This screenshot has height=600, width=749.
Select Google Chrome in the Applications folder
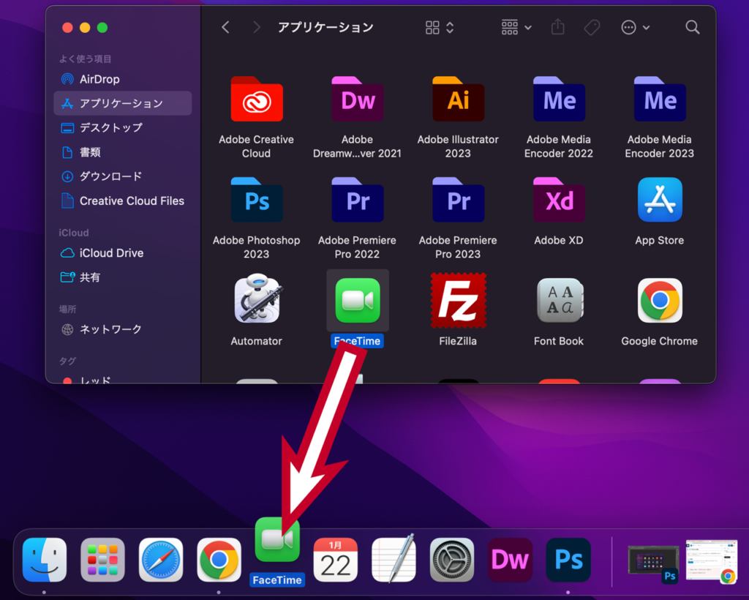pyautogui.click(x=659, y=300)
